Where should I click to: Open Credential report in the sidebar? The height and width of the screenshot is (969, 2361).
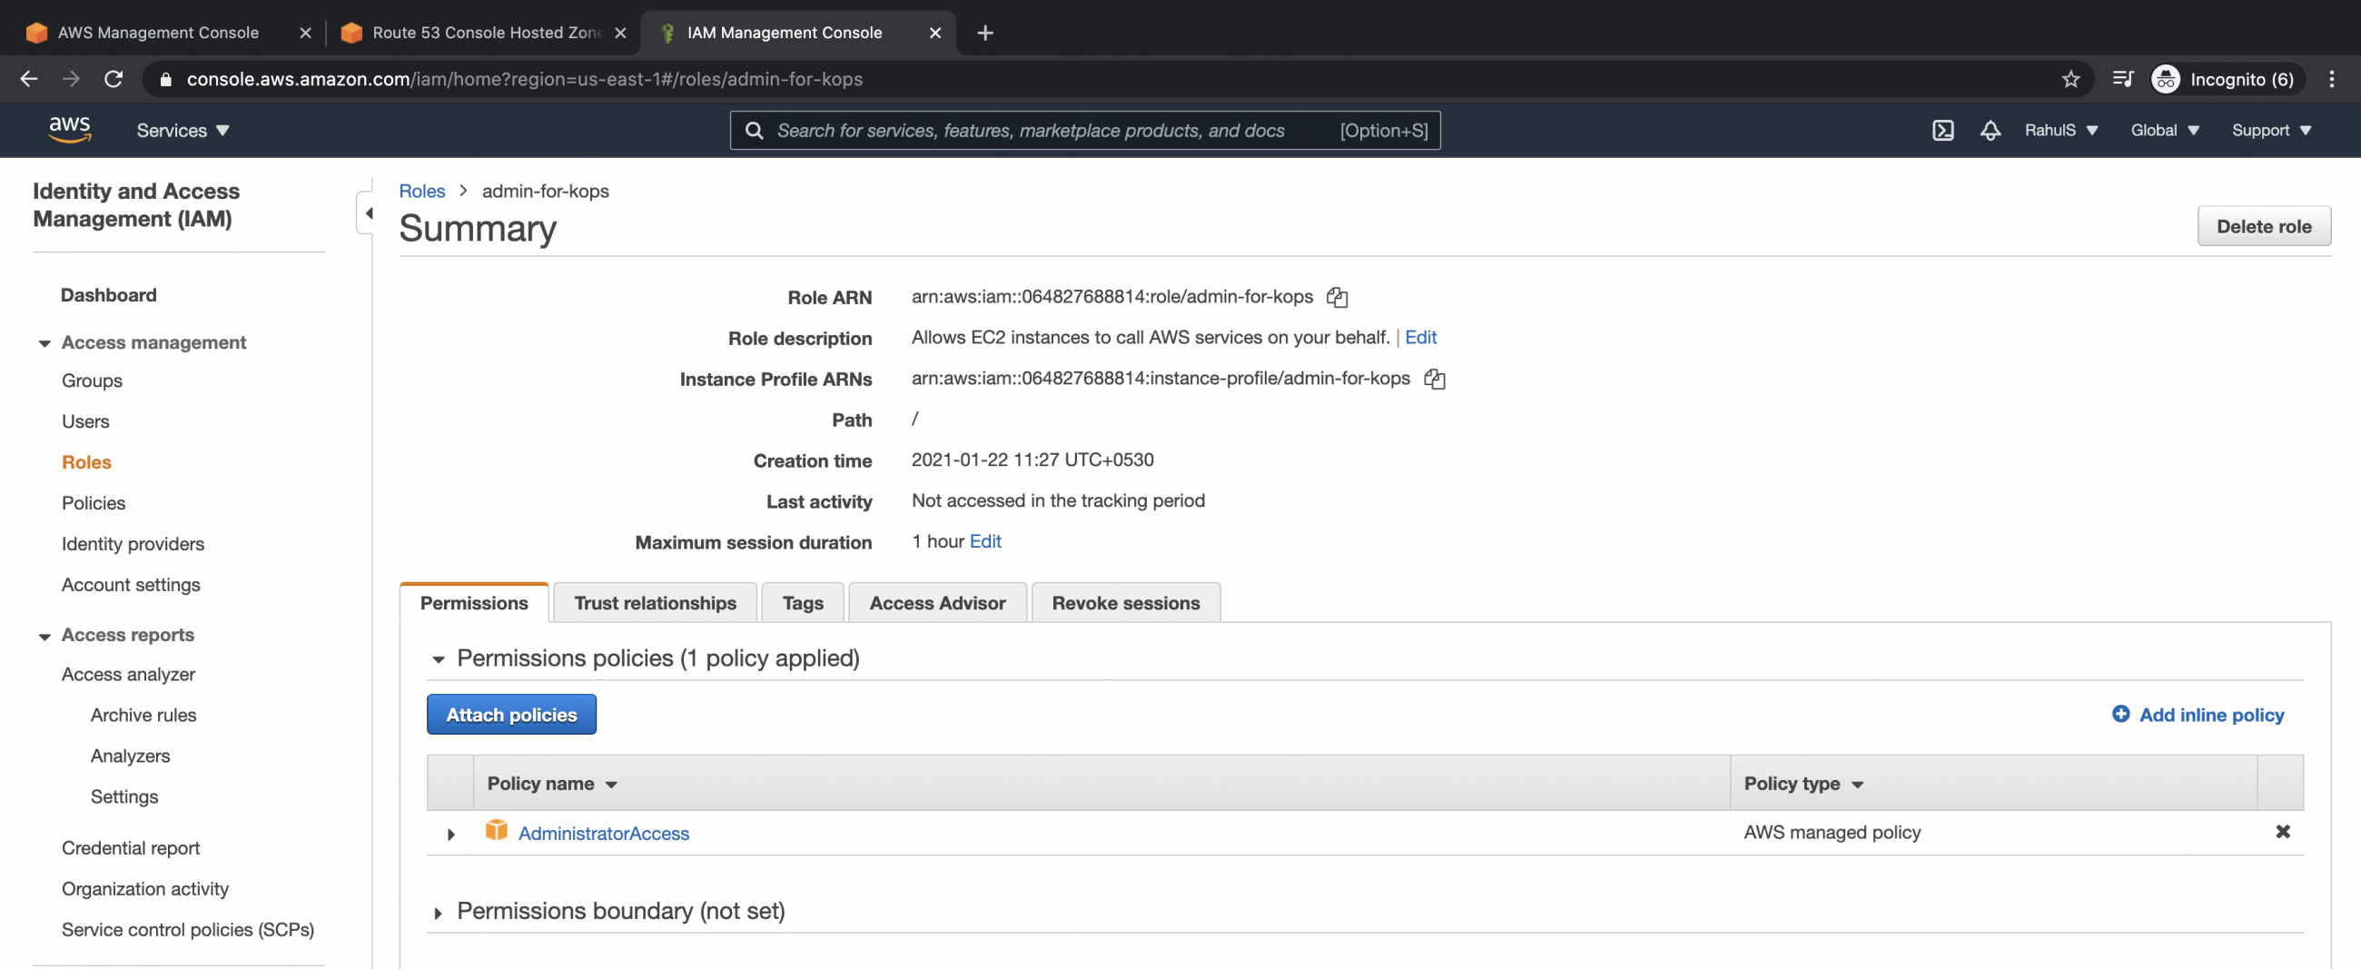pyautogui.click(x=130, y=848)
